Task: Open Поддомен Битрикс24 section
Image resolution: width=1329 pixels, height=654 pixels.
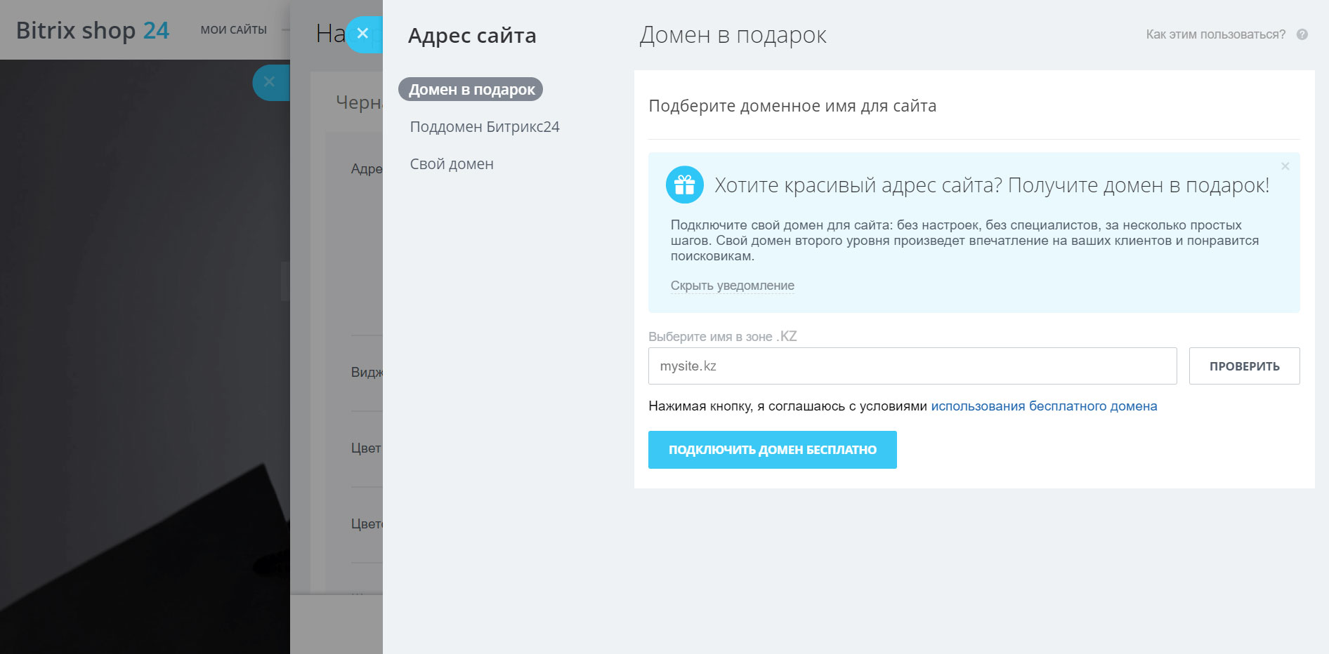Action: tap(485, 127)
